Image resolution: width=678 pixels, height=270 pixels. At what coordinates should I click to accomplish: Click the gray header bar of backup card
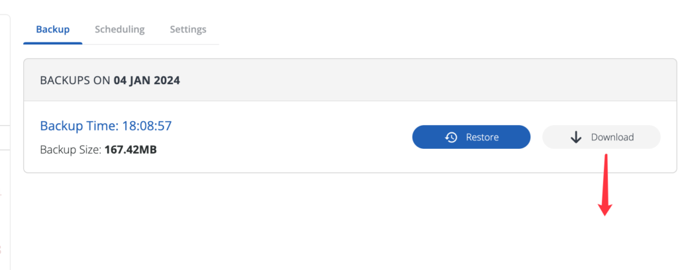click(x=350, y=80)
